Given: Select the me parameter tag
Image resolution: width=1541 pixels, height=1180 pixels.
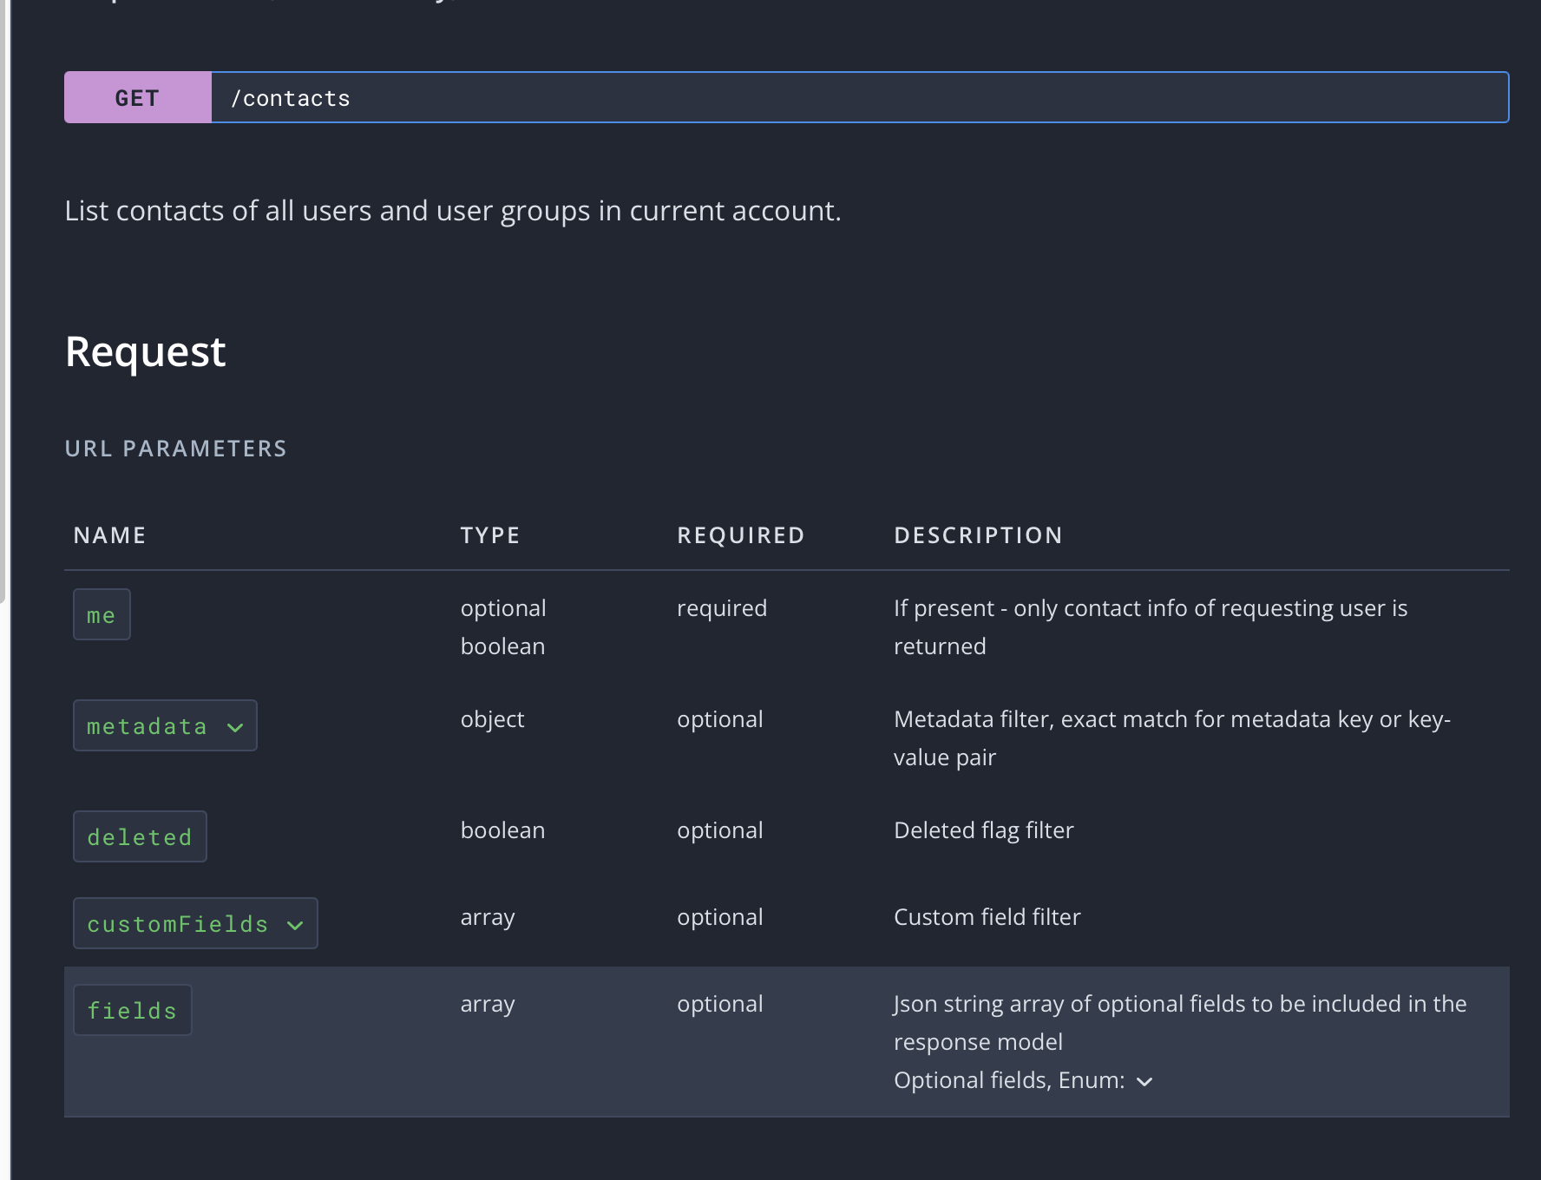Looking at the screenshot, I should point(102,615).
